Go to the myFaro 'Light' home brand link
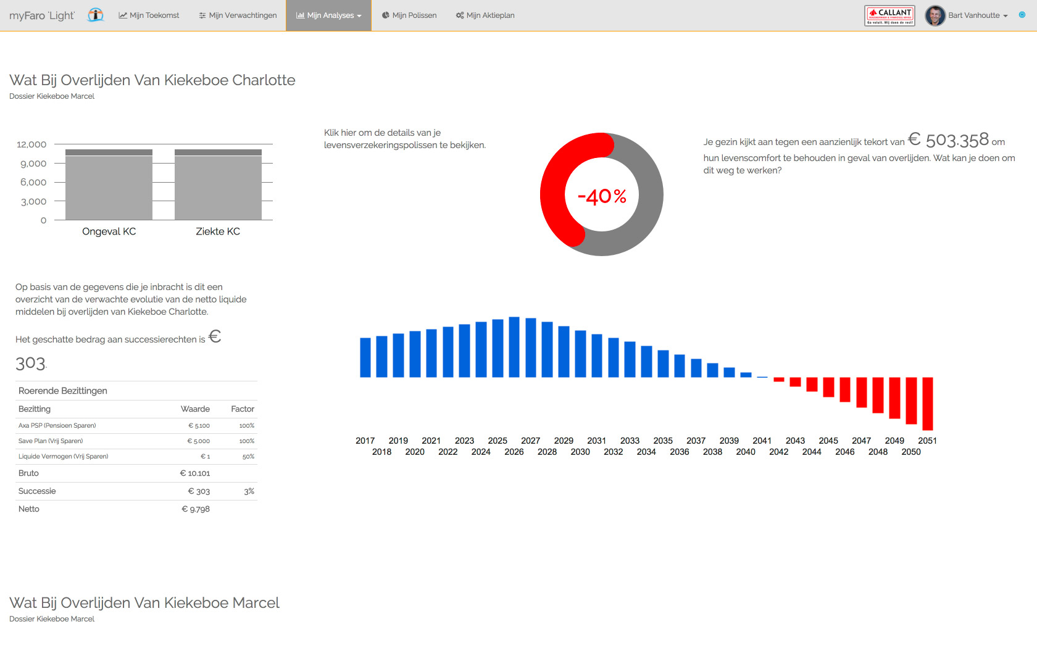This screenshot has height=648, width=1037. 42,15
